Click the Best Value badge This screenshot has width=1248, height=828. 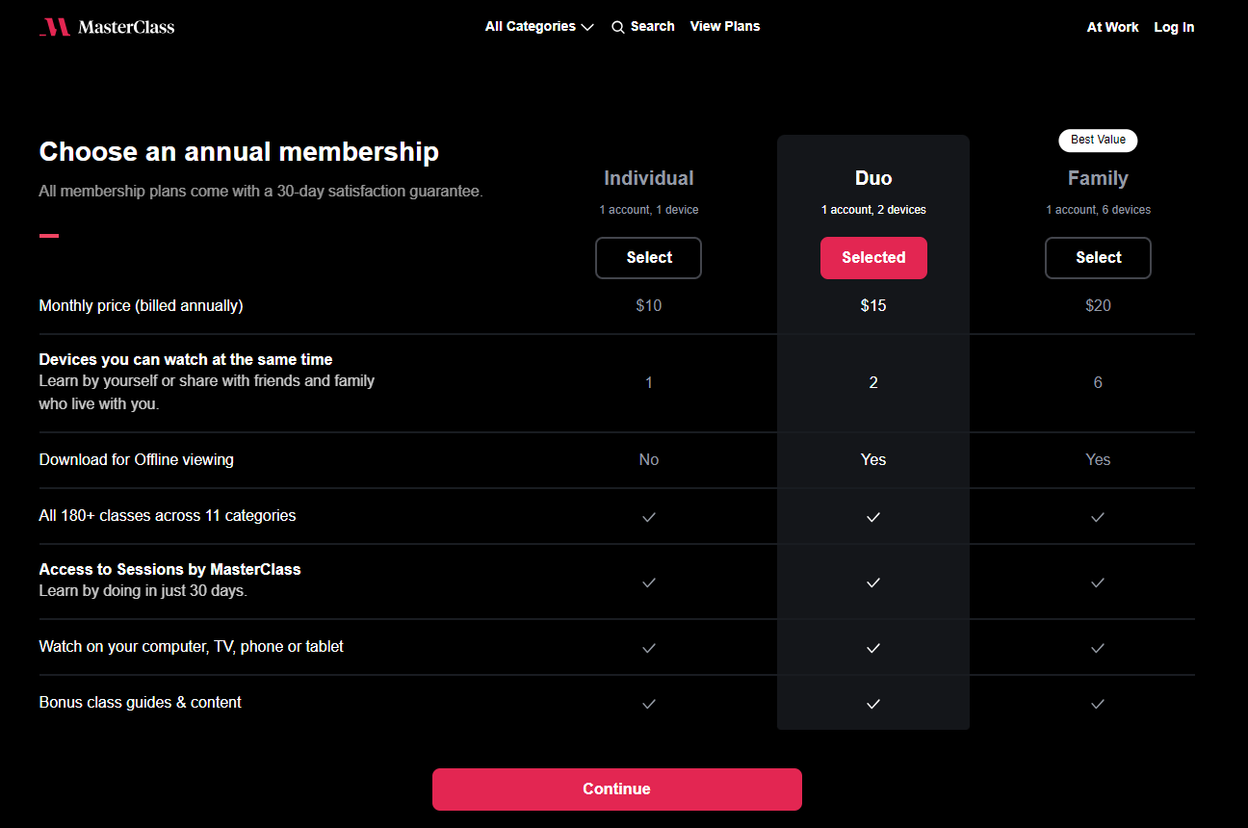(1098, 140)
